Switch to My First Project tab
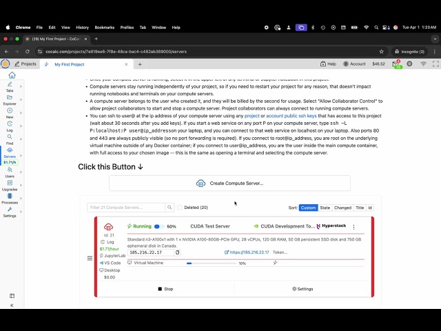 click(x=70, y=64)
